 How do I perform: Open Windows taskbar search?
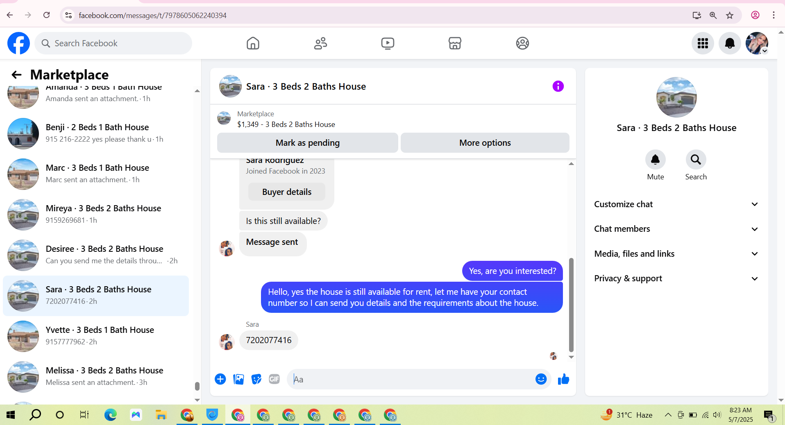pyautogui.click(x=35, y=415)
